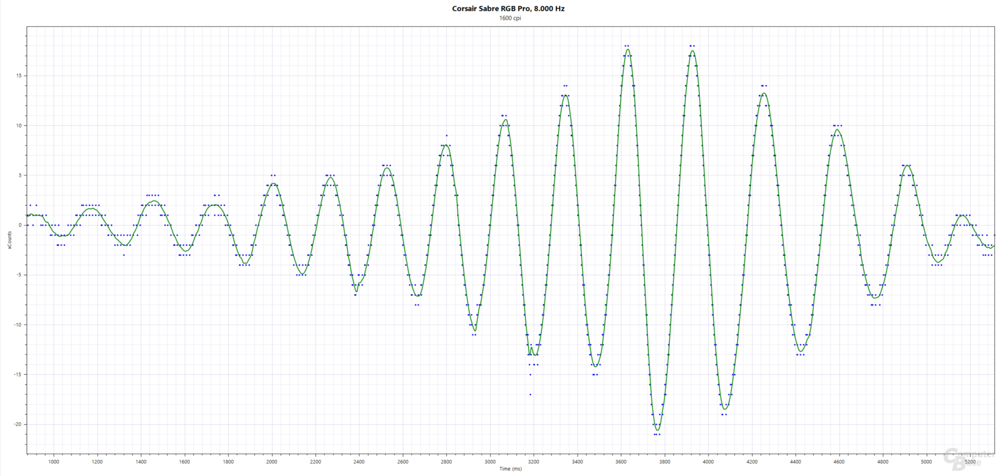Click the x-axis tick label '2000'

click(272, 461)
